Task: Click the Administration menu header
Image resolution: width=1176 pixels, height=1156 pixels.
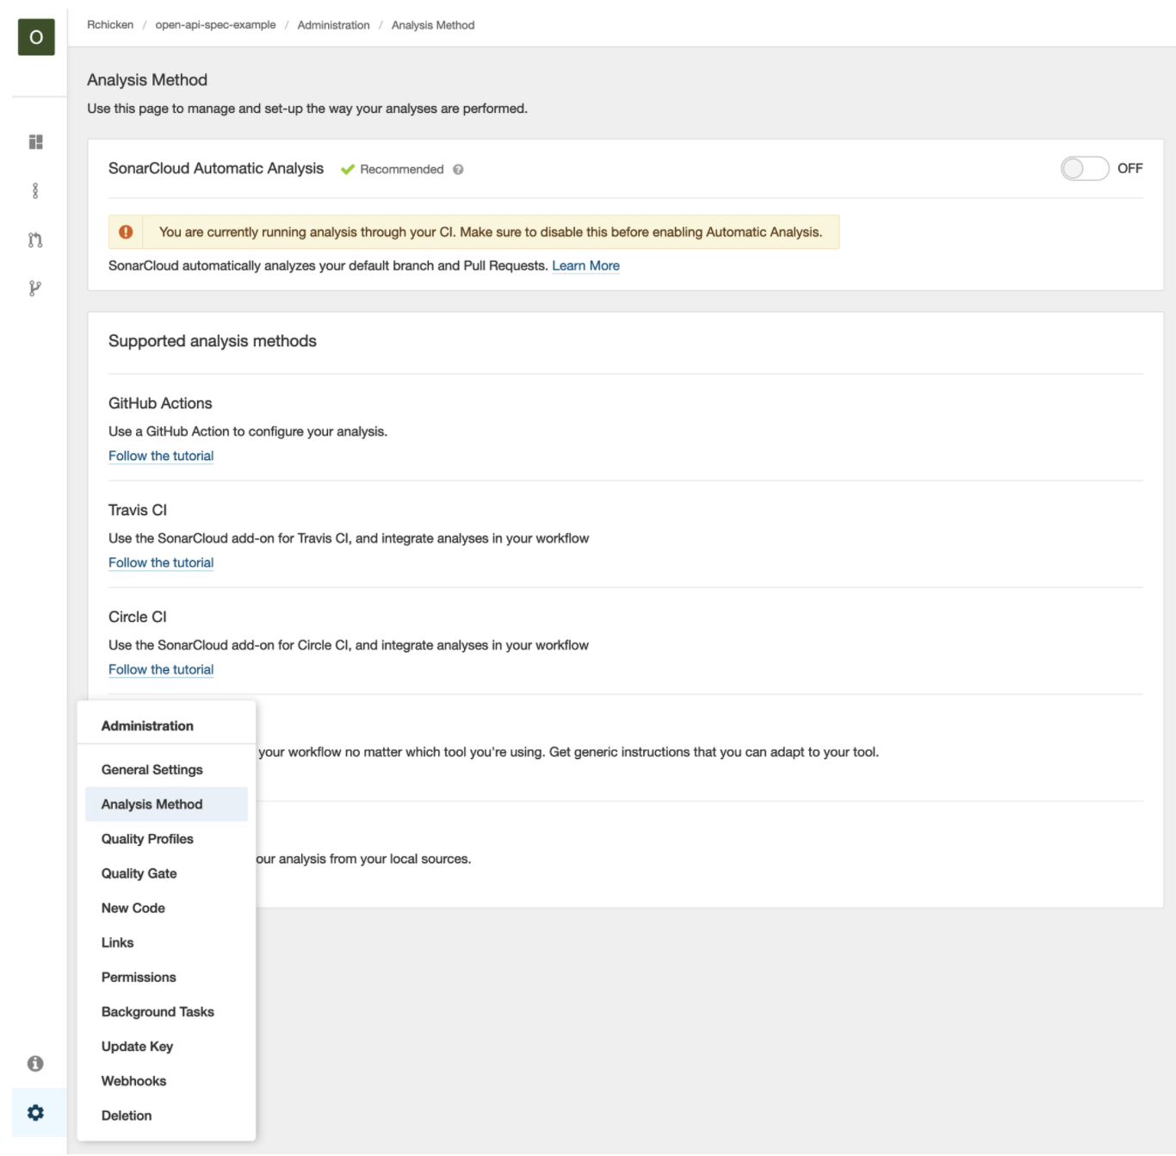Action: (147, 725)
